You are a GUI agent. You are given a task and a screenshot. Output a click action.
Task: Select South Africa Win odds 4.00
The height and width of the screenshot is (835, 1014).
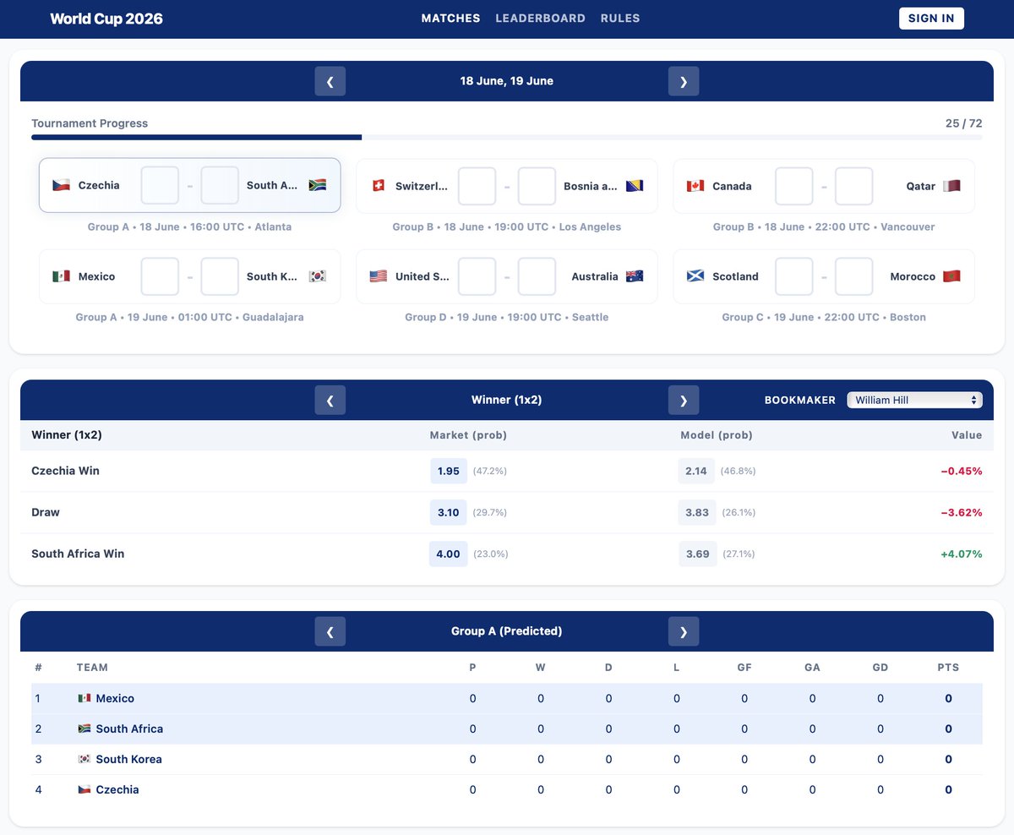448,554
